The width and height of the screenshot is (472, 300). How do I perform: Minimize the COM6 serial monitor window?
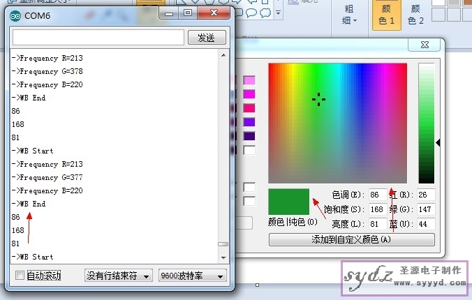tap(169, 13)
